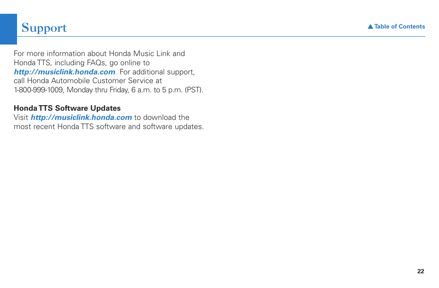
Task: Click the Support page heading
Action: click(x=44, y=28)
